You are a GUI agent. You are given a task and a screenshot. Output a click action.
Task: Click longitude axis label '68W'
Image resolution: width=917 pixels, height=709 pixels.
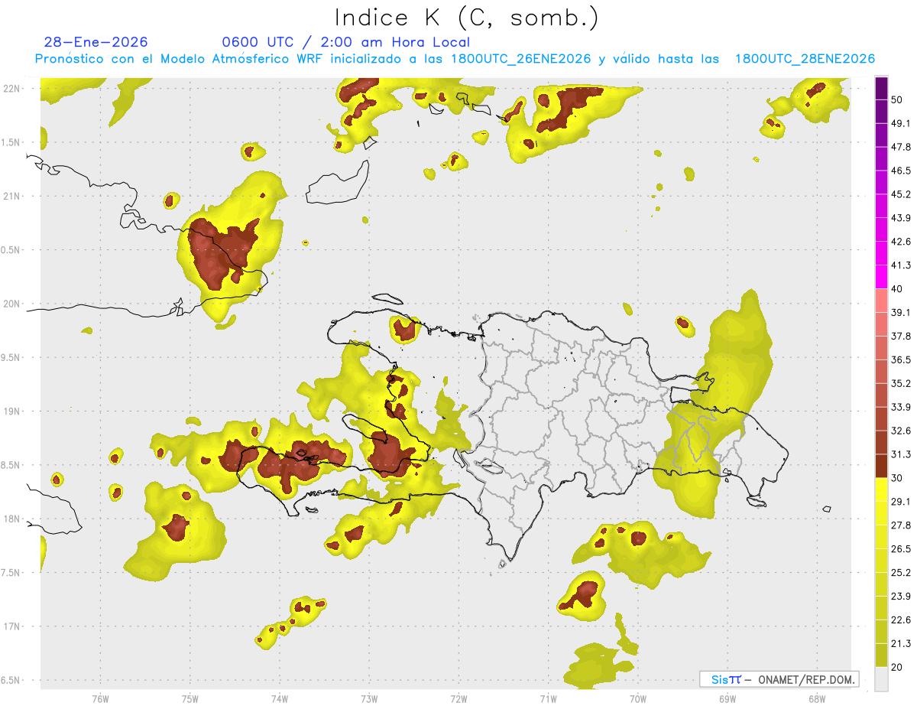[816, 699]
